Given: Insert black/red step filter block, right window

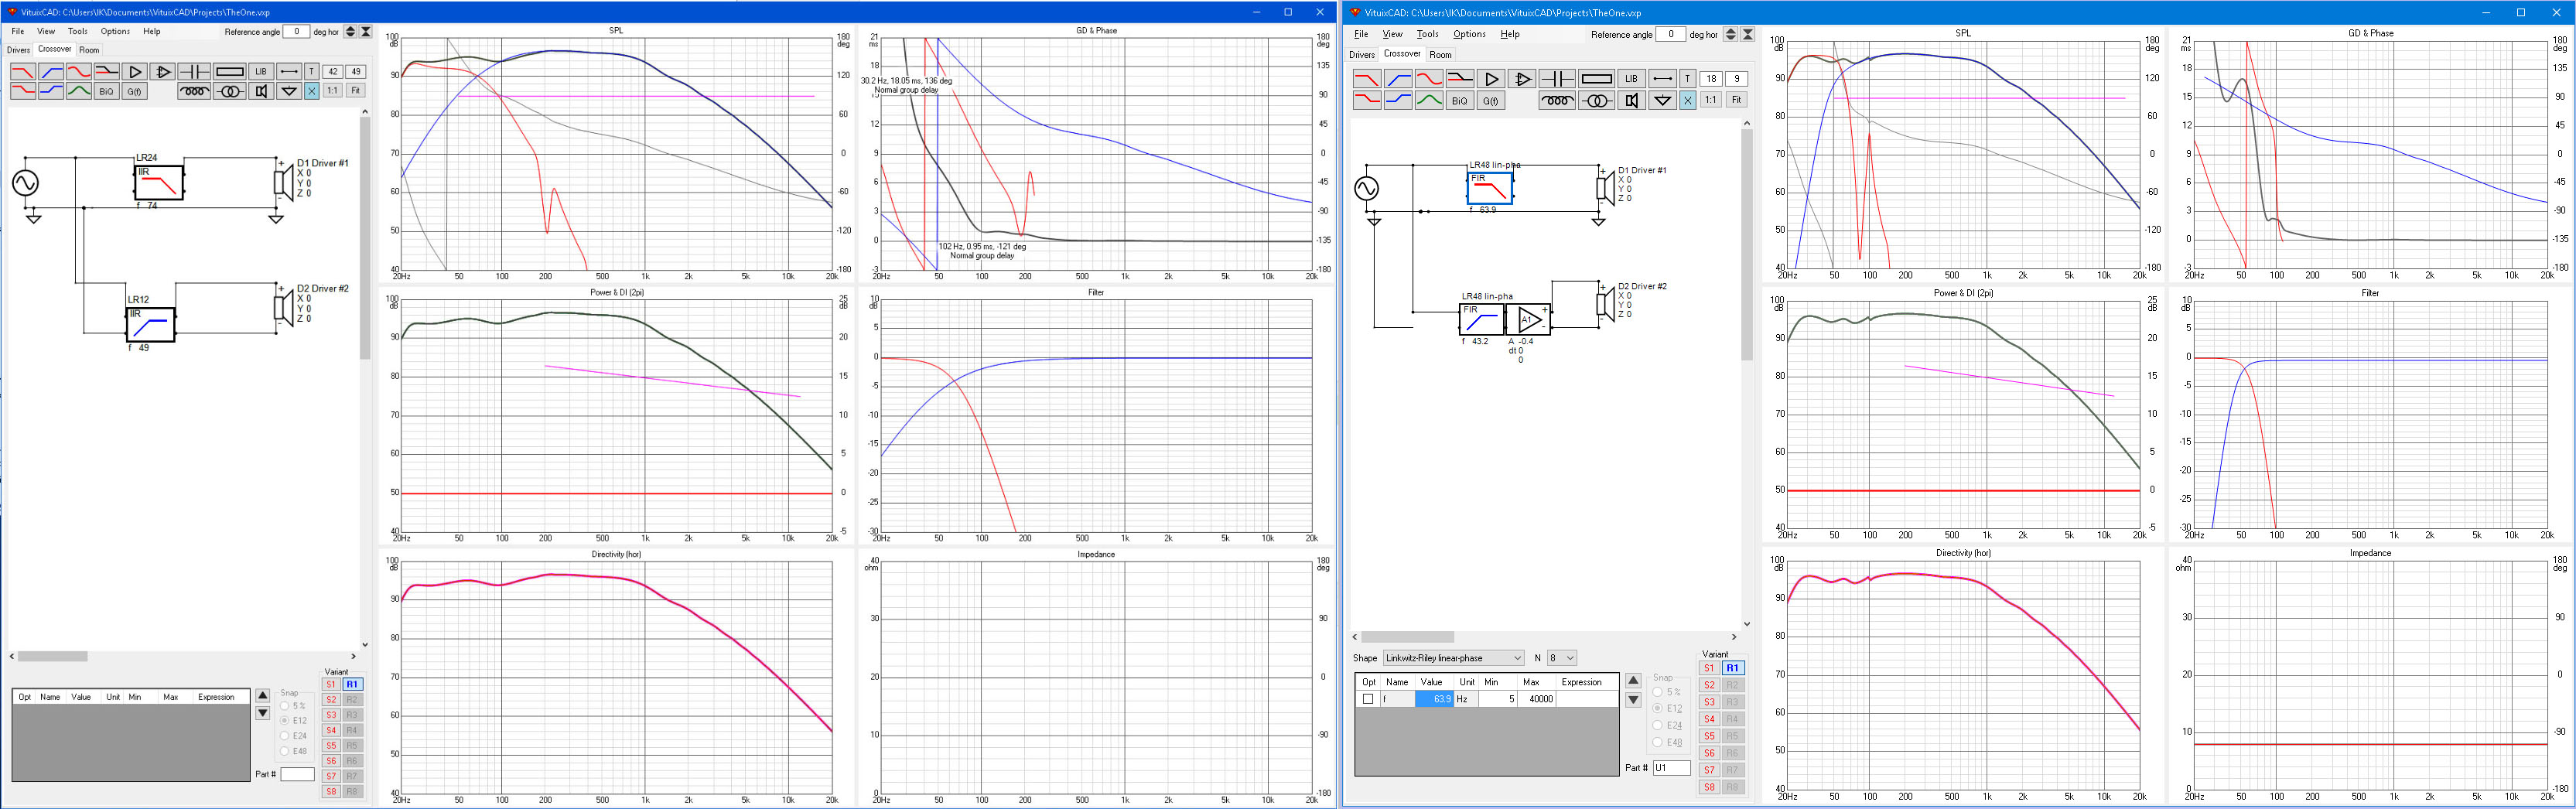Looking at the screenshot, I should [x=1461, y=79].
